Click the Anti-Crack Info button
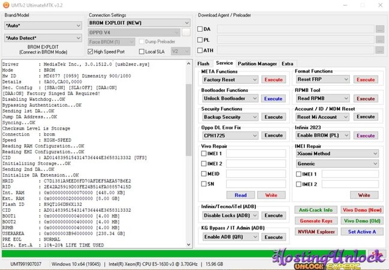 click(x=316, y=210)
